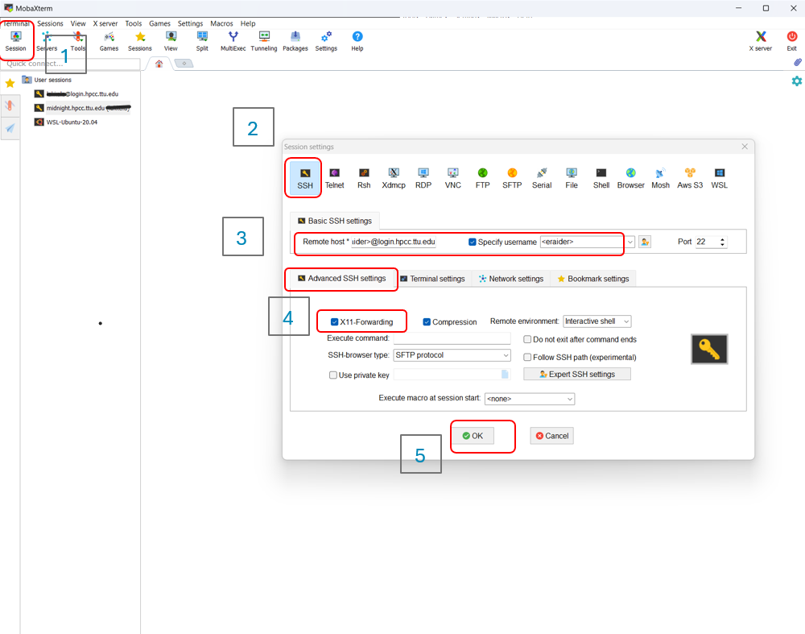Select RDP session type
The image size is (805, 634).
click(x=423, y=178)
